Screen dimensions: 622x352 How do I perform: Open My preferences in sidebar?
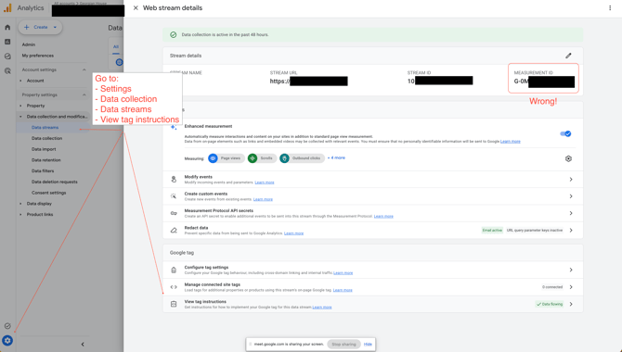coord(38,56)
